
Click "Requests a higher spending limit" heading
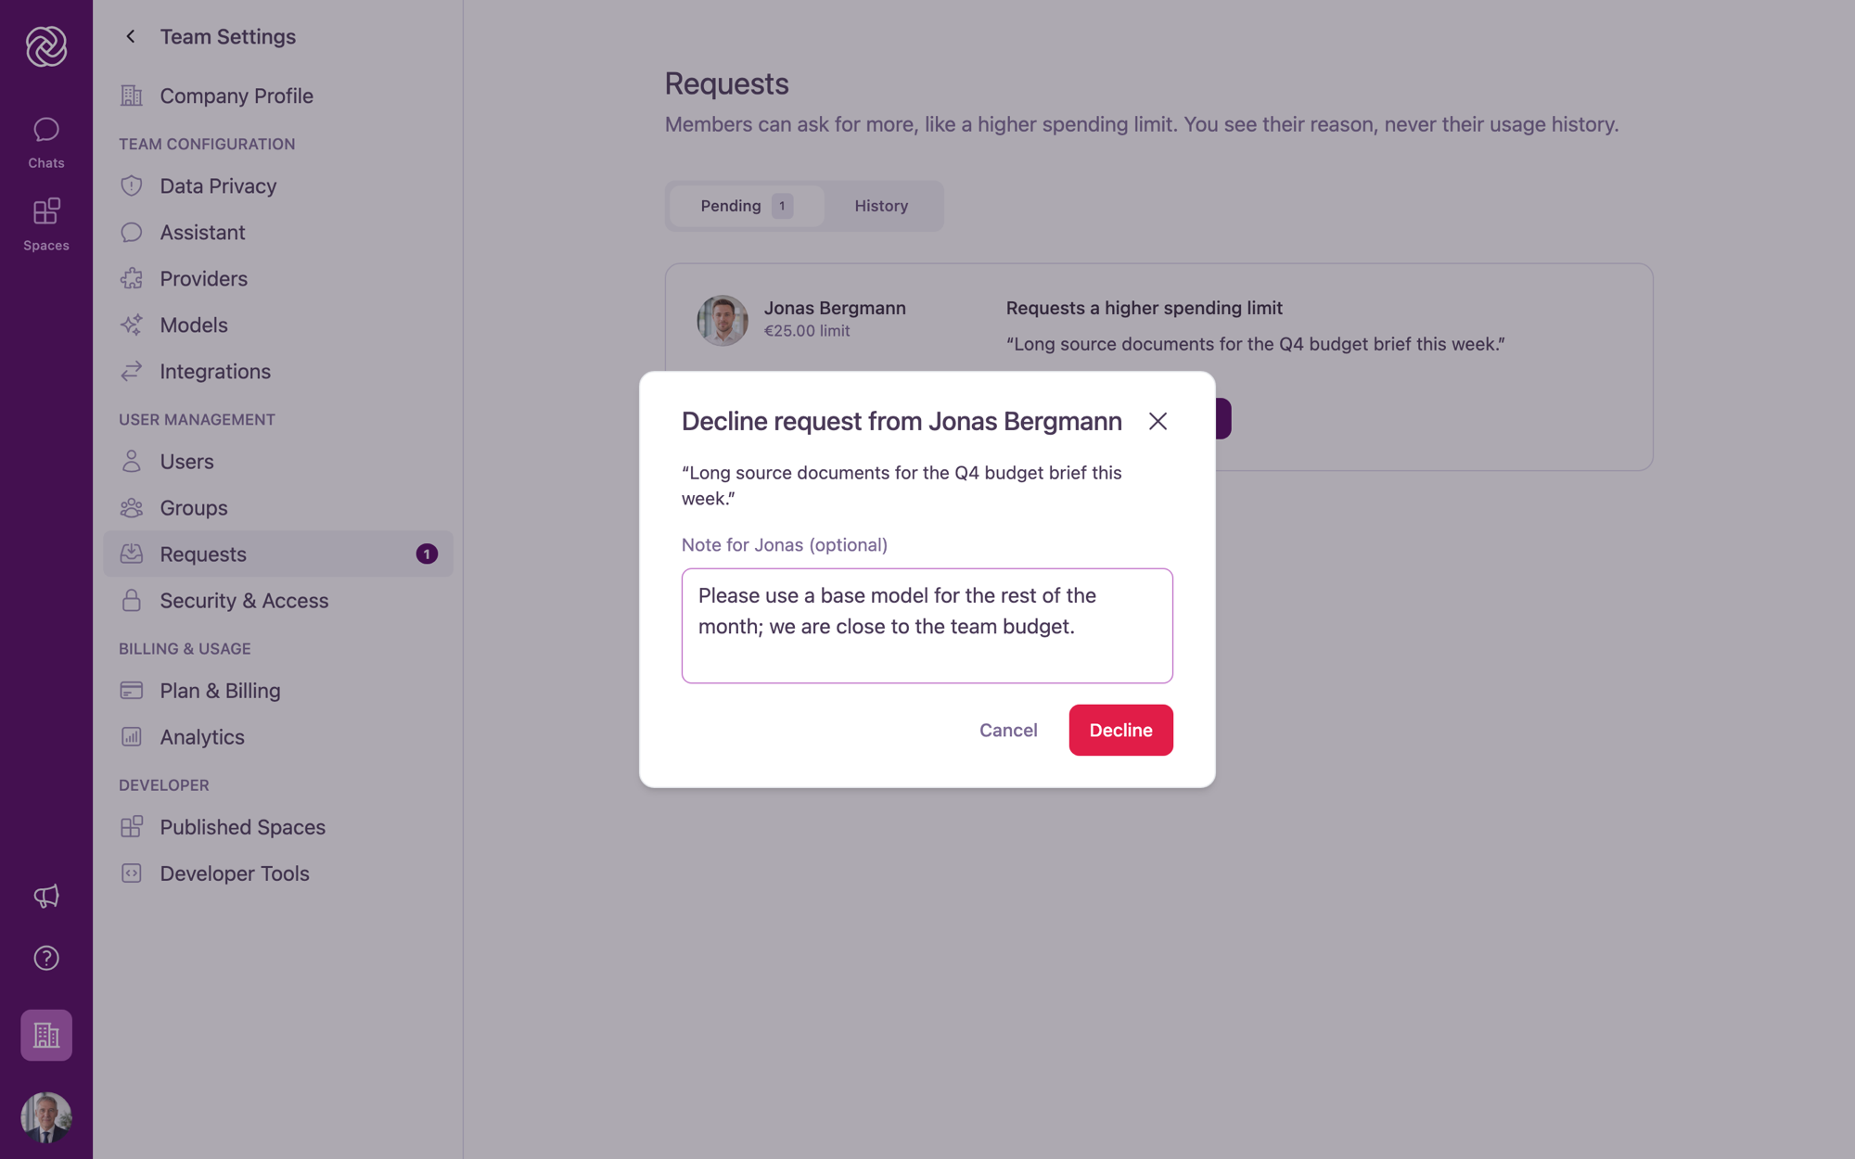[x=1145, y=308]
